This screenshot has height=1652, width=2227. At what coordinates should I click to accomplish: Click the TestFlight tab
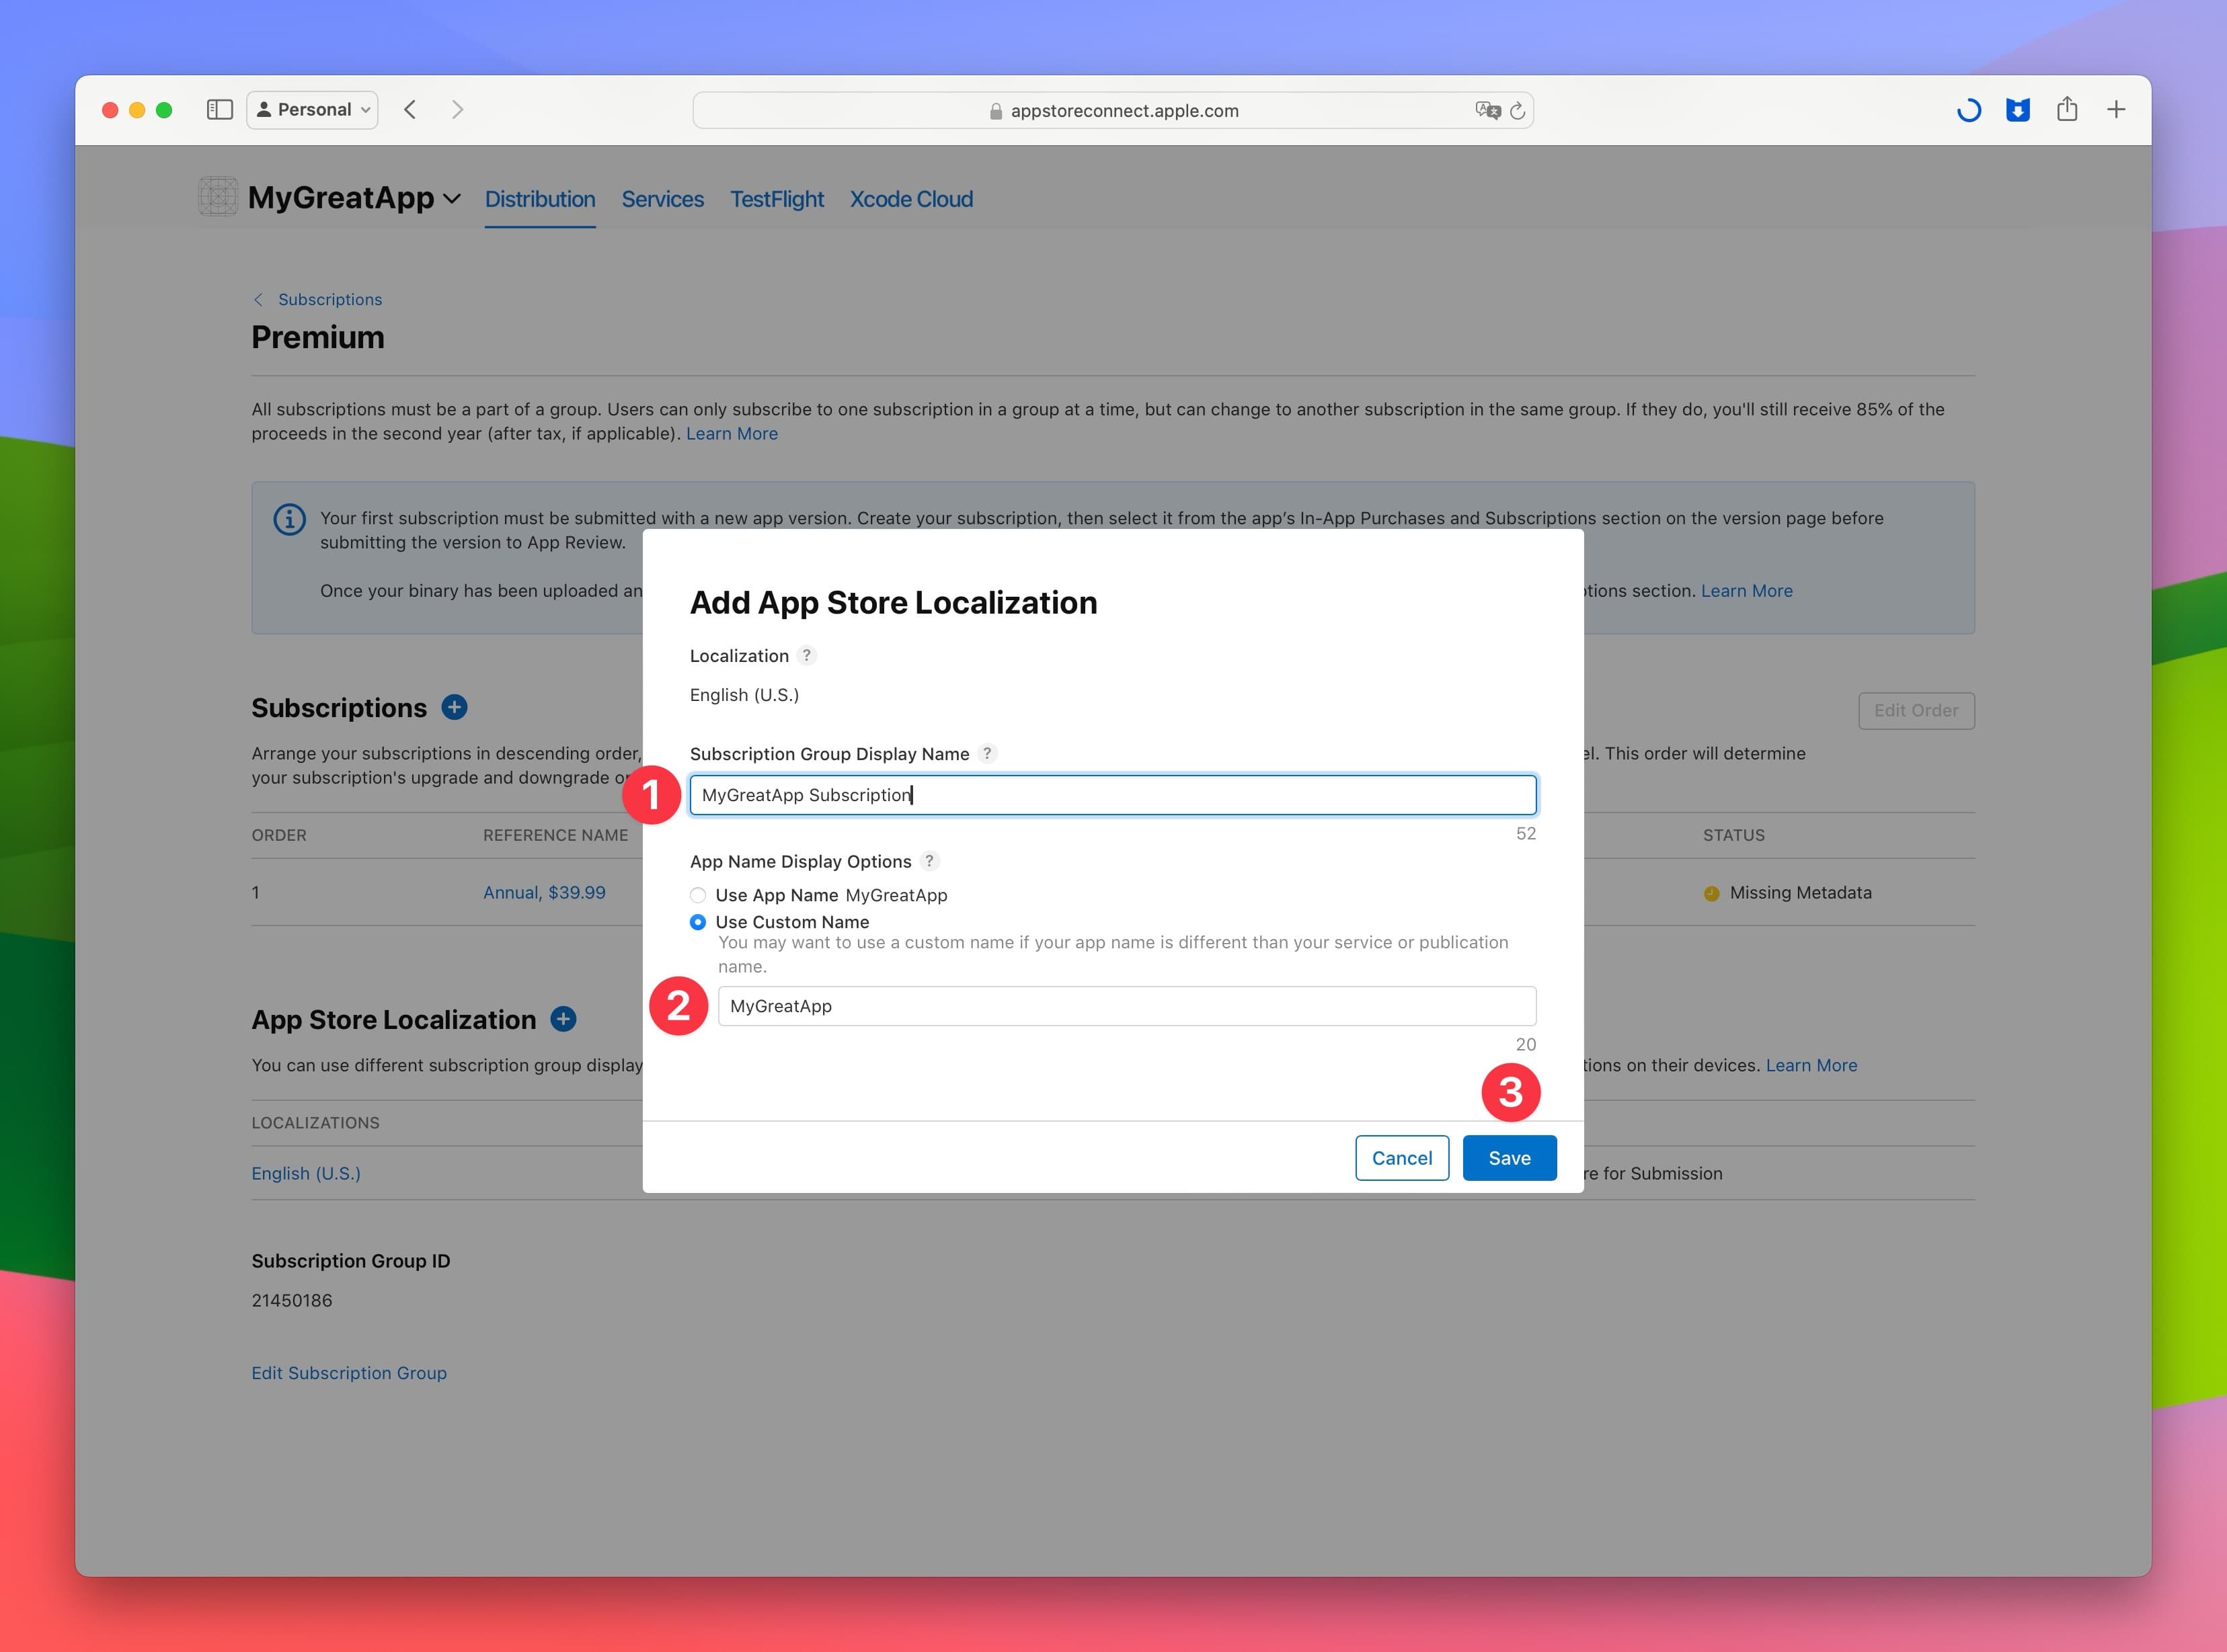click(x=776, y=196)
